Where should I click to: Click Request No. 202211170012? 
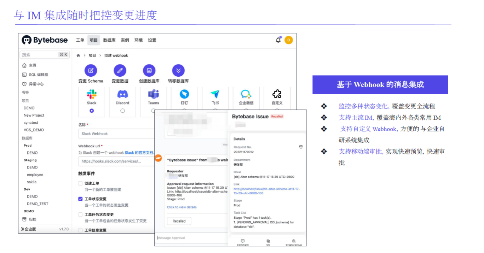(x=243, y=152)
